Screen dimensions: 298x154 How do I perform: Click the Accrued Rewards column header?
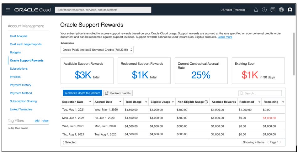pos(224,102)
